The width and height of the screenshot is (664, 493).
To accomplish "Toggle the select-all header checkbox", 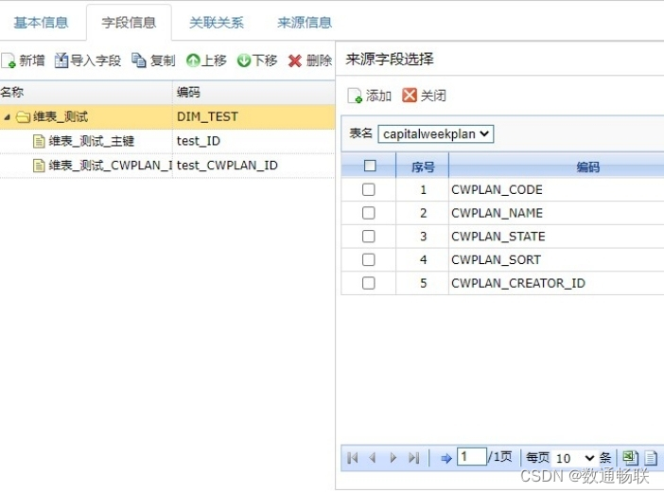I will click(x=370, y=166).
